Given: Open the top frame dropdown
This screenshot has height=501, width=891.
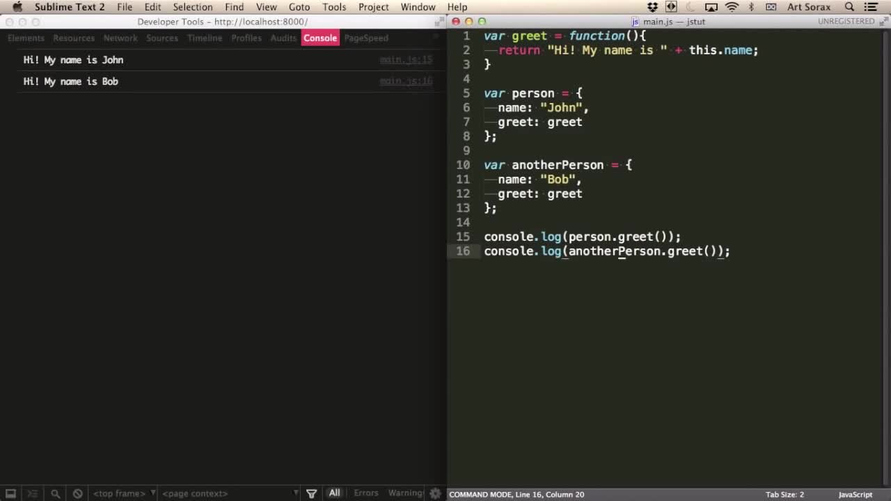Looking at the screenshot, I should click(124, 493).
